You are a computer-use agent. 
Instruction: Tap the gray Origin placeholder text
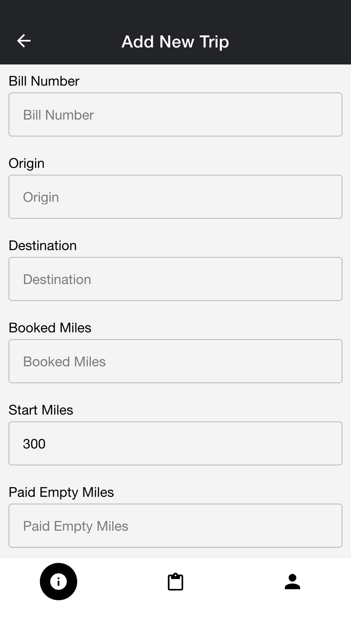point(41,197)
